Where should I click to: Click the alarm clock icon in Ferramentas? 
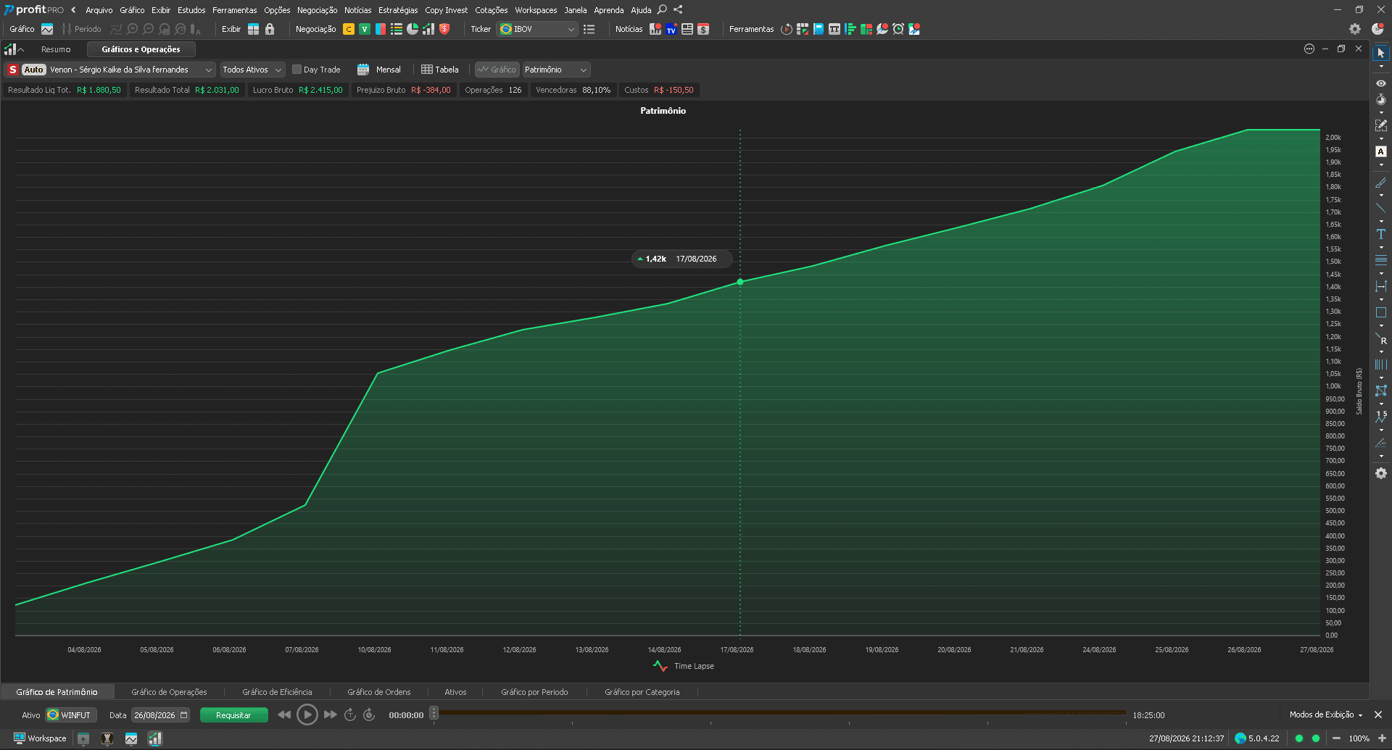click(x=898, y=29)
